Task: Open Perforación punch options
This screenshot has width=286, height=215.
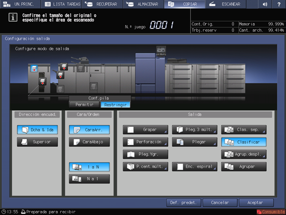Action: (145, 142)
